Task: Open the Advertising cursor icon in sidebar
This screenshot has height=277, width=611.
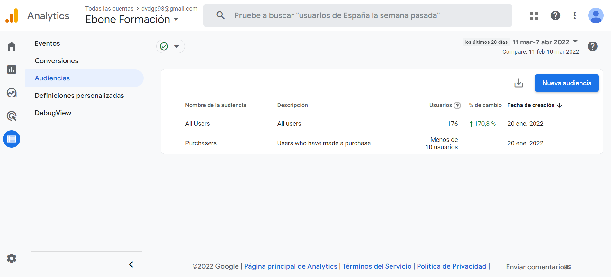Action: (12, 116)
